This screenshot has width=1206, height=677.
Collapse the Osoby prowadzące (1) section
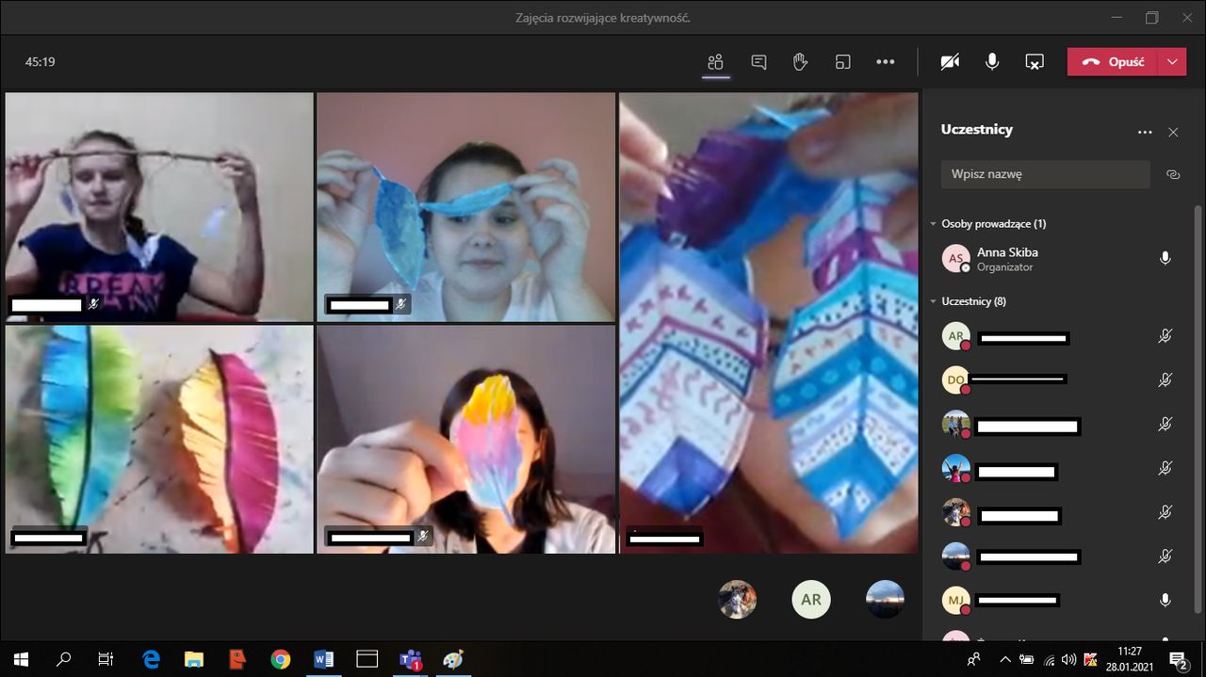pos(933,224)
